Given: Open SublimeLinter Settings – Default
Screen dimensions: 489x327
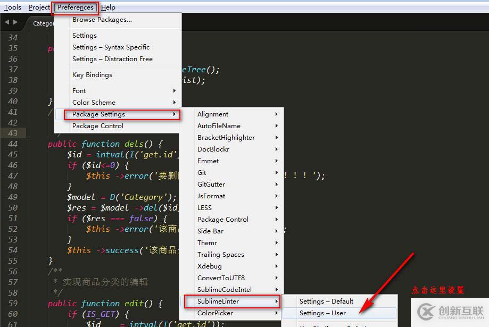Looking at the screenshot, I should [x=339, y=301].
